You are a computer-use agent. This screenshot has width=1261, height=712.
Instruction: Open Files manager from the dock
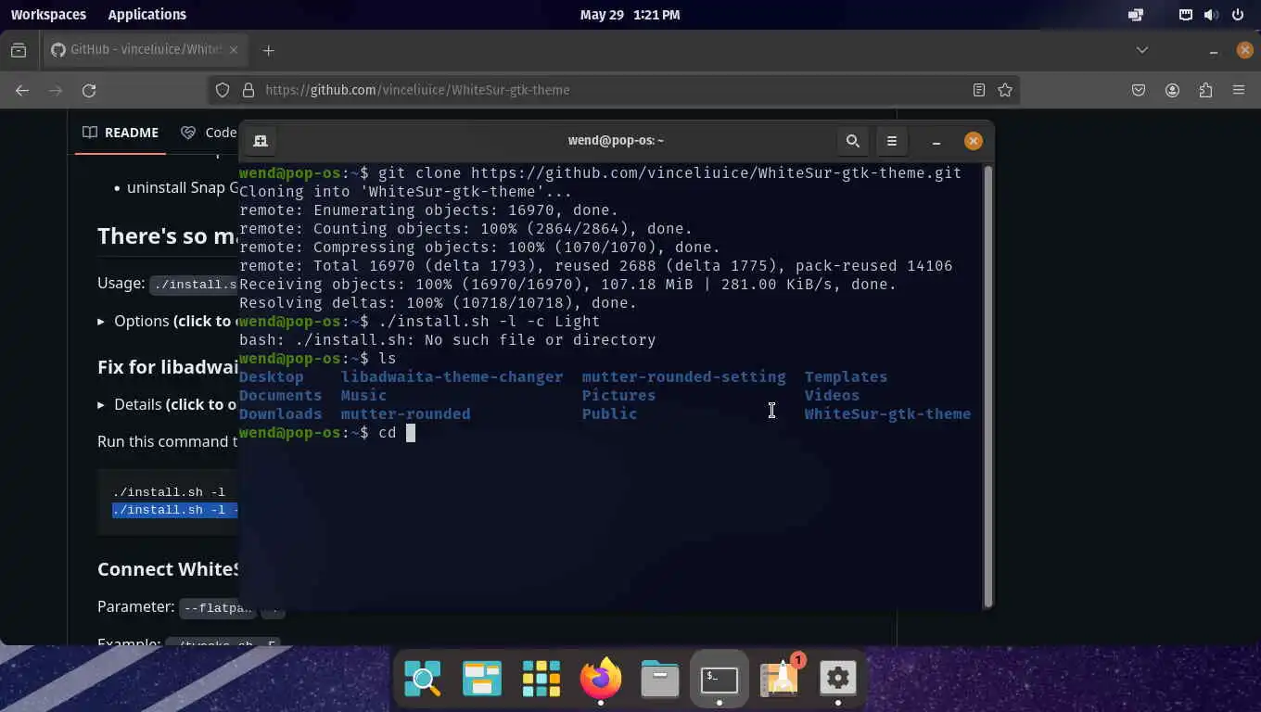tap(660, 680)
